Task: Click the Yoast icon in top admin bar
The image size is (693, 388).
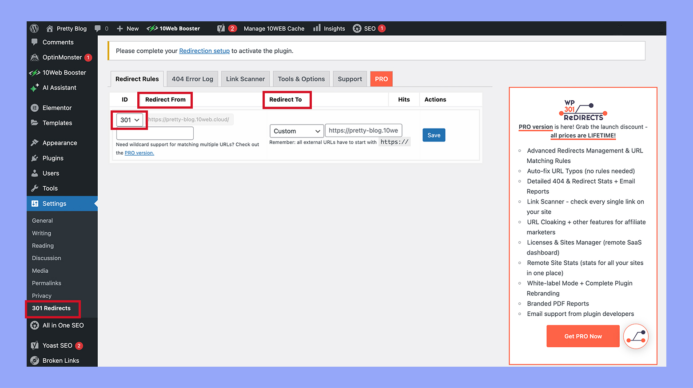Action: [x=221, y=28]
